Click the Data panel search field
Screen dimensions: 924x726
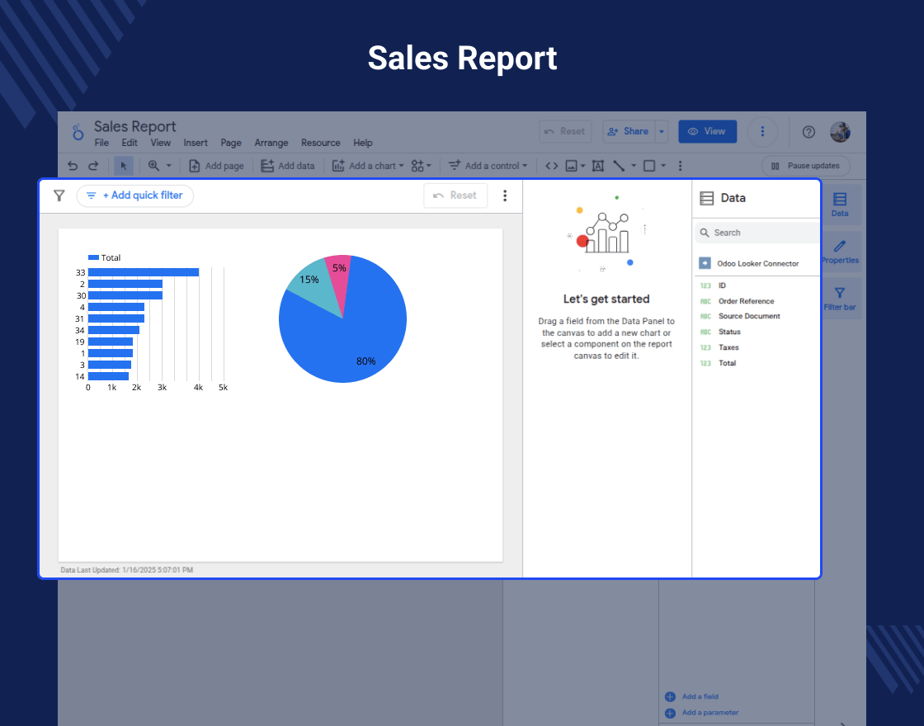[x=757, y=233]
